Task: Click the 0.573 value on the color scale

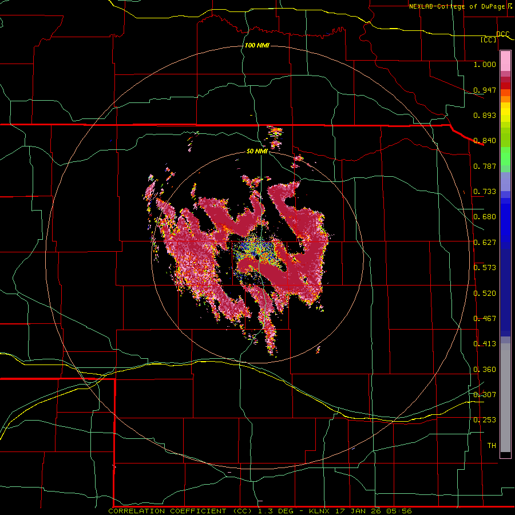Action: point(485,268)
